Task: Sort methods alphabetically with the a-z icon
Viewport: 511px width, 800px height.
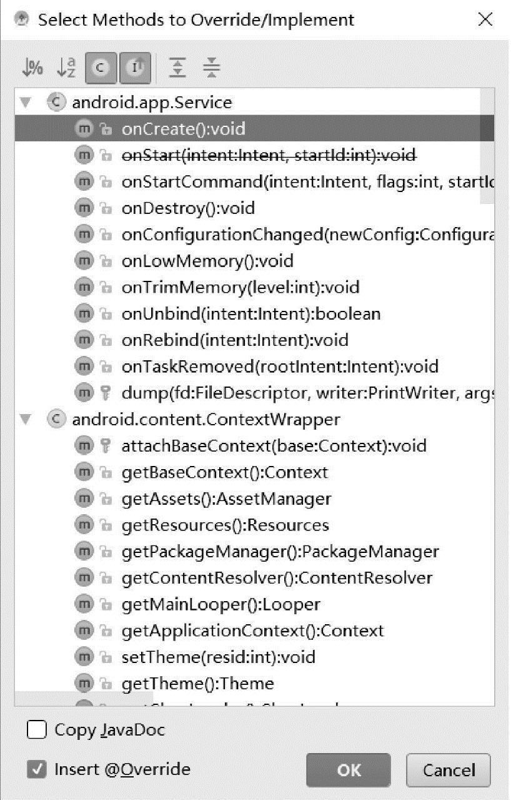Action: (x=66, y=68)
